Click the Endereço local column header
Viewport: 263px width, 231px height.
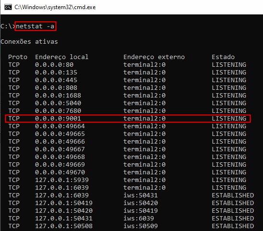tap(62, 57)
